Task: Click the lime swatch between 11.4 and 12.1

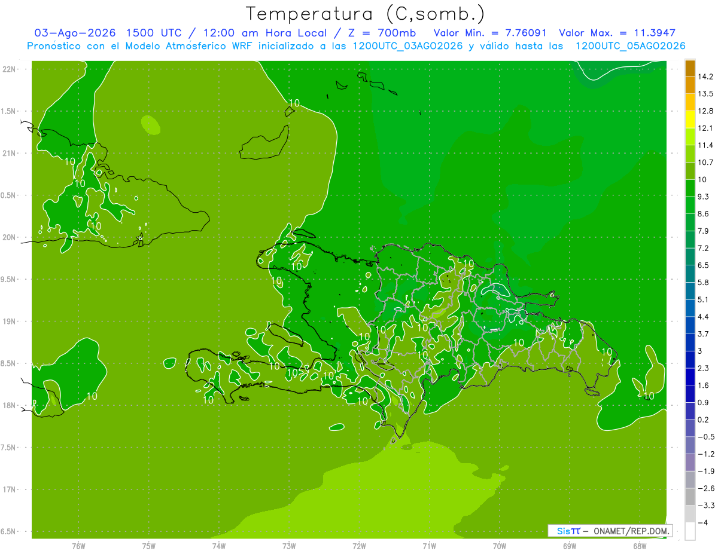Action: coord(690,137)
